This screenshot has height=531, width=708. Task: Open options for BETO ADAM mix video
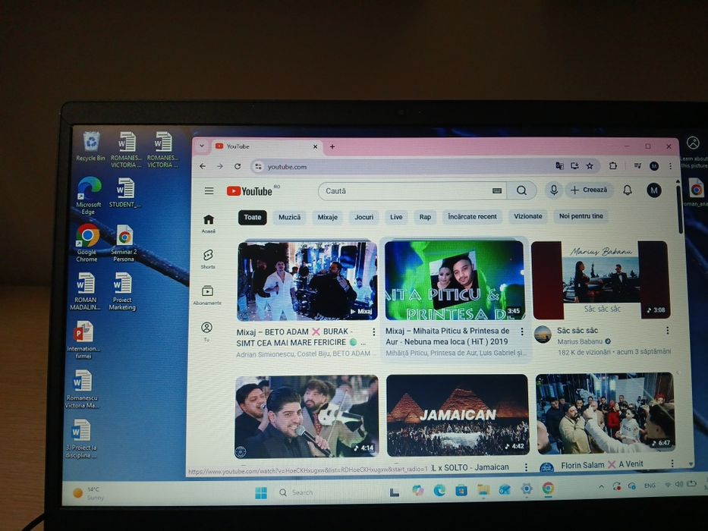[374, 332]
